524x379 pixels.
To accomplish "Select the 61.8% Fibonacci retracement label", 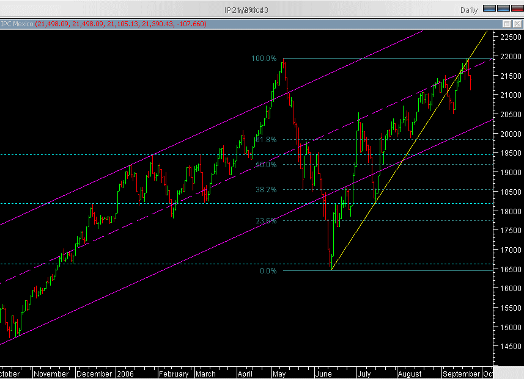I will 265,140.
